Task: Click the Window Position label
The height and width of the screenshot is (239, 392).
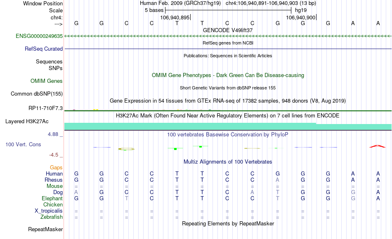Action: (x=43, y=3)
